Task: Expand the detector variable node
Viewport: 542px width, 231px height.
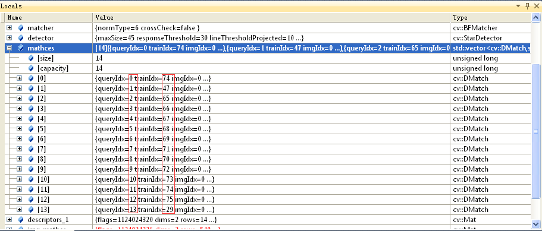Action: pos(9,37)
